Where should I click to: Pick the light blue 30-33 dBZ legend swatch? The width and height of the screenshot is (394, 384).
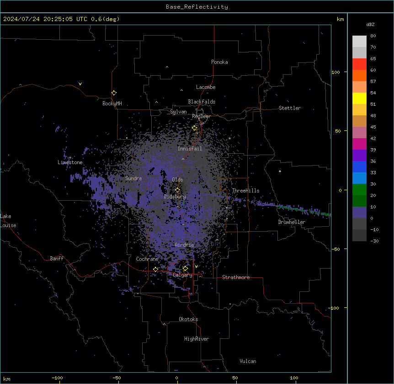359,178
